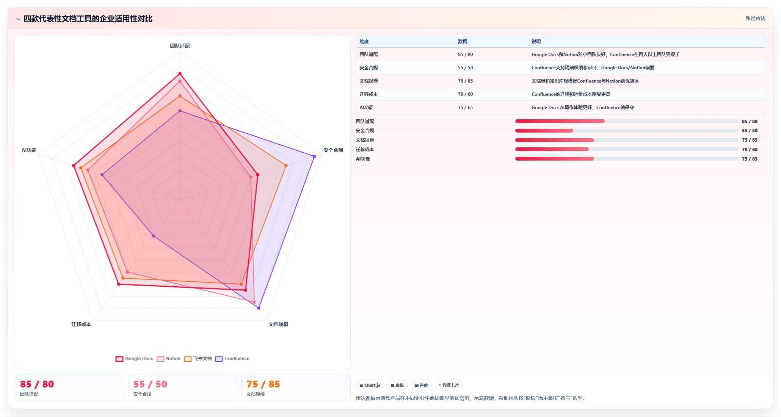Click the AI功能 radar axis label

tap(29, 150)
